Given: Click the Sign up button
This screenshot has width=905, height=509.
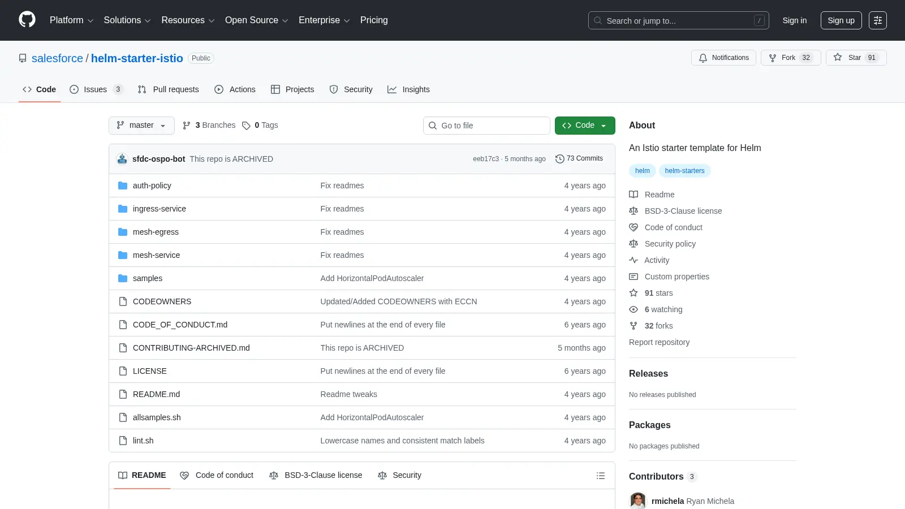Looking at the screenshot, I should tap(841, 20).
